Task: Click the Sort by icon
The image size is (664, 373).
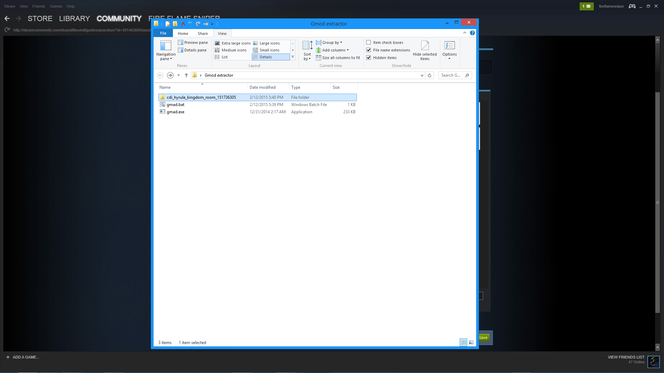Action: coord(307,46)
